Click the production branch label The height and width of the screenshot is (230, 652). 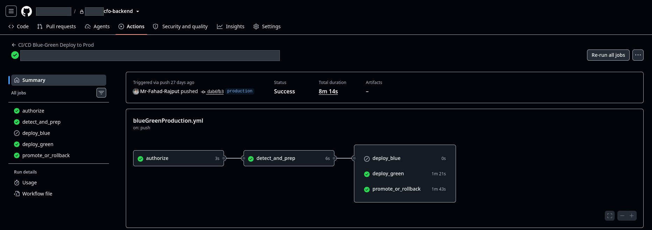(240, 91)
